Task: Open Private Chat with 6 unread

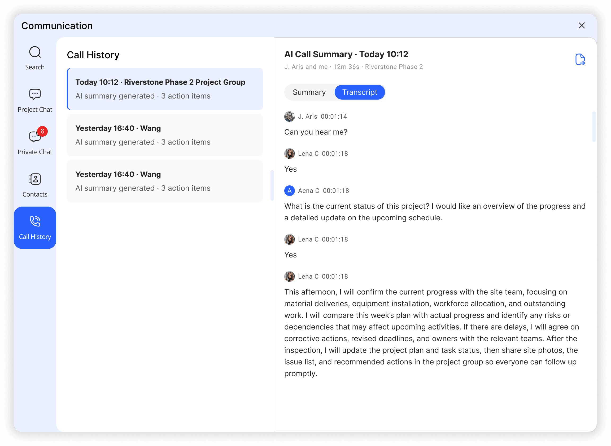Action: (35, 143)
